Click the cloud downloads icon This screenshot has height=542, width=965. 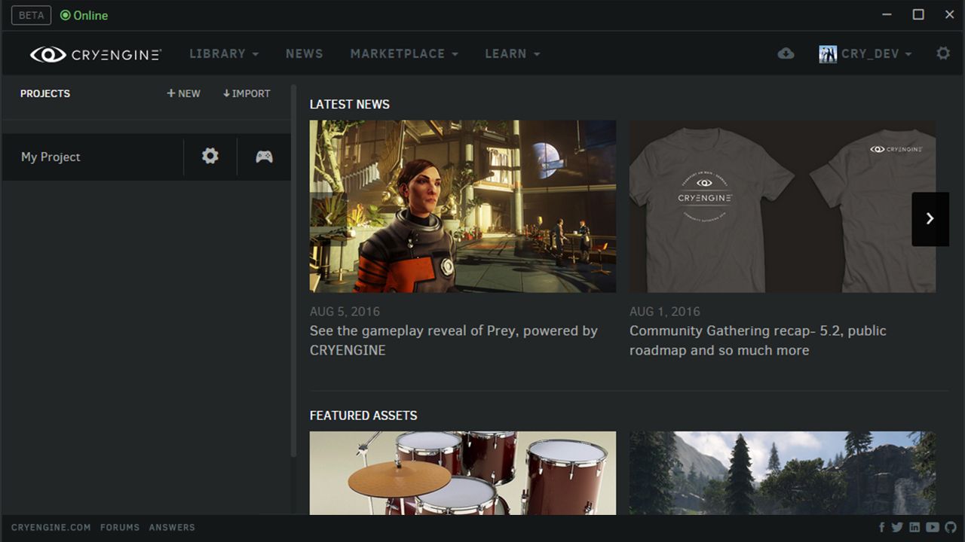coord(786,53)
